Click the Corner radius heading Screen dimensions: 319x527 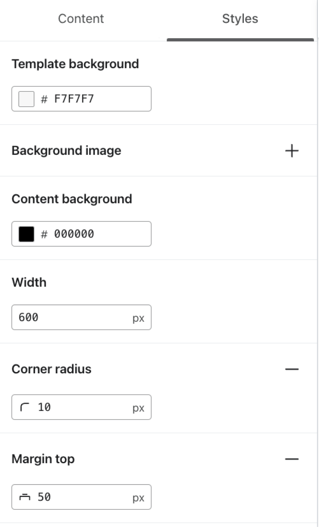[51, 369]
